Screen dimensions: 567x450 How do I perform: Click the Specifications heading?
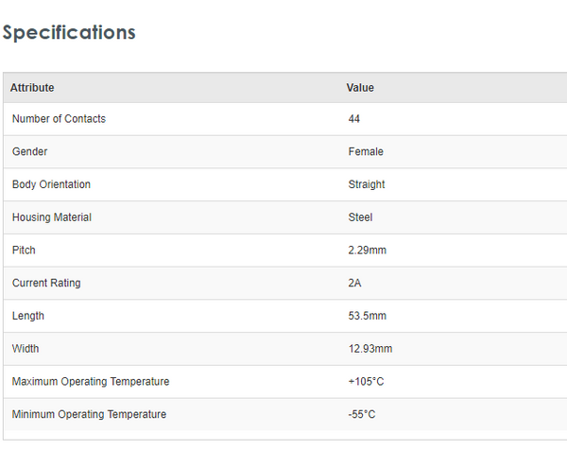tap(69, 32)
